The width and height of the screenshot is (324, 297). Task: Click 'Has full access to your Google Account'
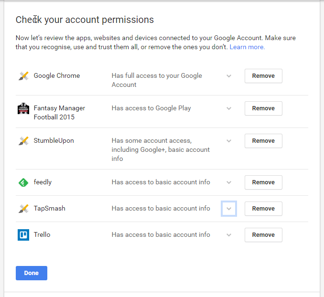157,80
